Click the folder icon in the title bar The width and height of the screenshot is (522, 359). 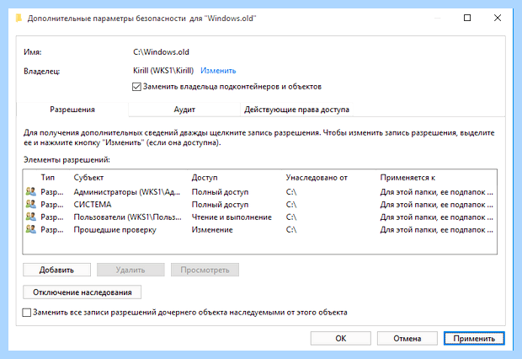point(19,18)
